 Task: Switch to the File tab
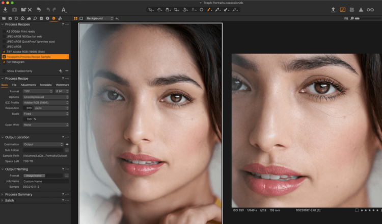click(14, 85)
